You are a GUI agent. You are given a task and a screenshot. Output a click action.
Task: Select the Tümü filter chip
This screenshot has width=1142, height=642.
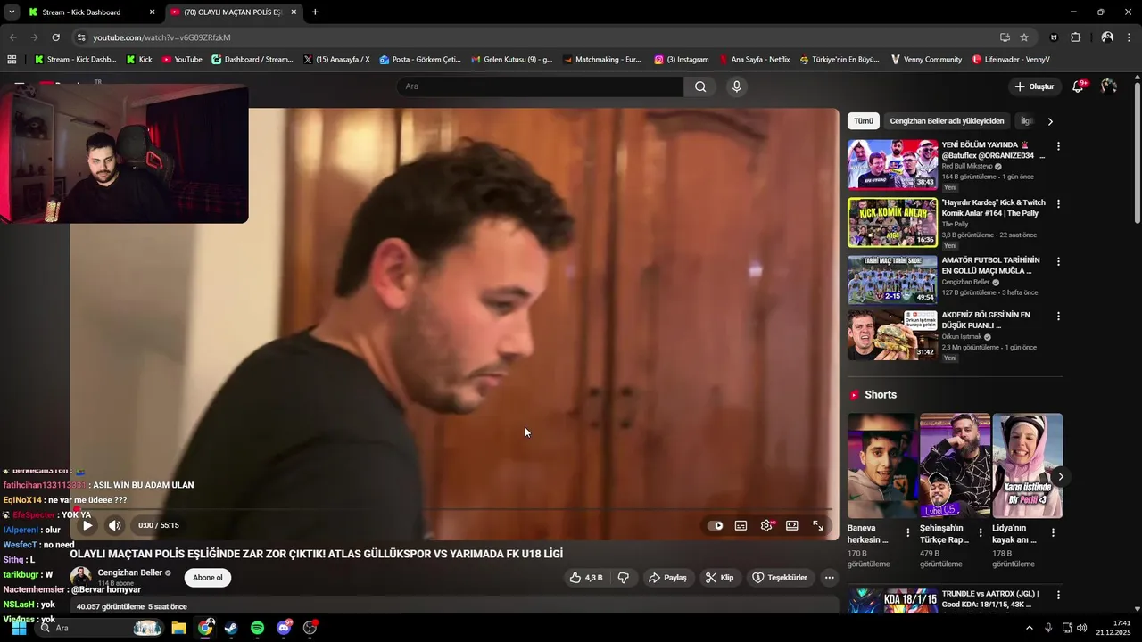click(864, 121)
